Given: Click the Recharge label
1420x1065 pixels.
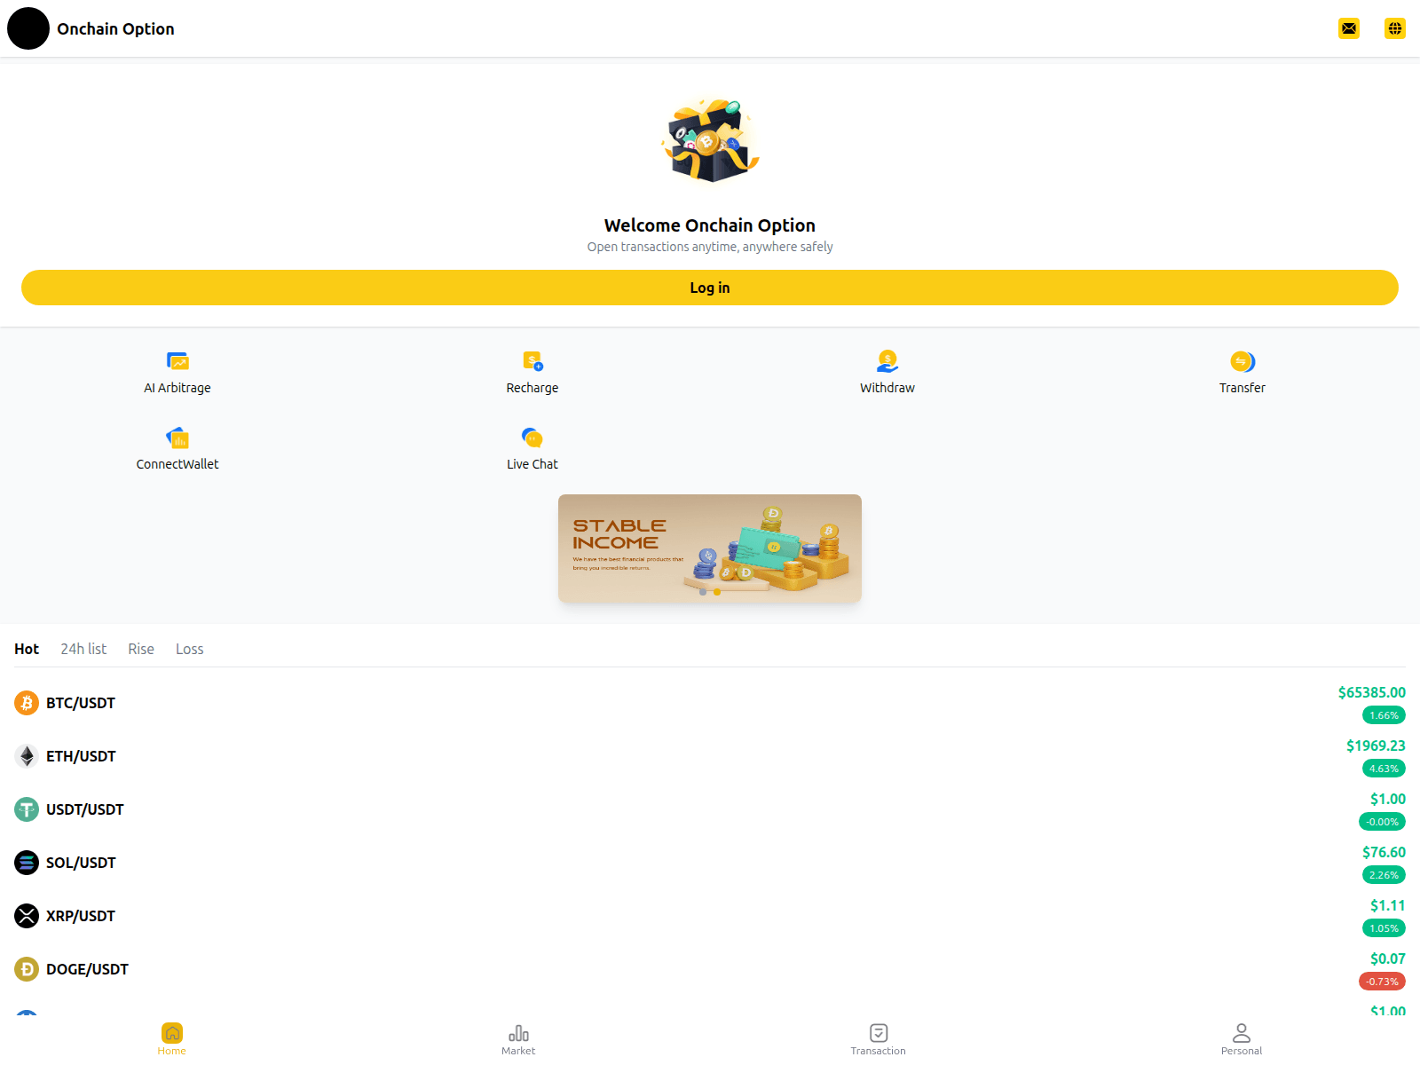Looking at the screenshot, I should coord(532,388).
